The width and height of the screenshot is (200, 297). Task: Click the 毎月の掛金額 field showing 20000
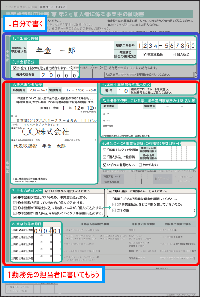(59, 75)
